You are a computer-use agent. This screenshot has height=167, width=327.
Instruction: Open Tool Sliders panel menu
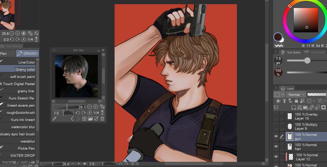click(x=276, y=52)
